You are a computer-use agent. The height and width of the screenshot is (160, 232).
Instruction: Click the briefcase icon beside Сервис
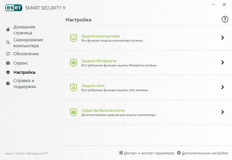(x=8, y=63)
